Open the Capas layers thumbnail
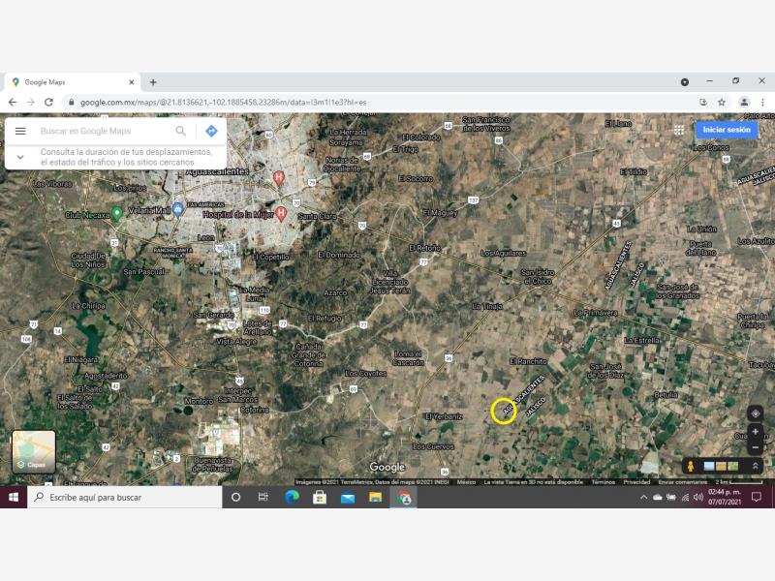This screenshot has width=775, height=581. pos(34,451)
